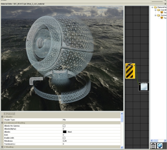The height and width of the screenshot is (150, 167).
Task: Select the yellow-black striped texture node
Action: click(x=130, y=71)
